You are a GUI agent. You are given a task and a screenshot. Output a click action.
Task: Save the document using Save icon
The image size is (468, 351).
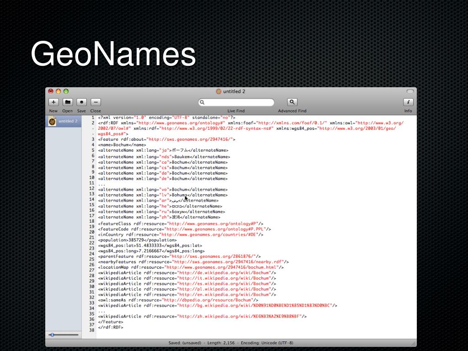[81, 102]
